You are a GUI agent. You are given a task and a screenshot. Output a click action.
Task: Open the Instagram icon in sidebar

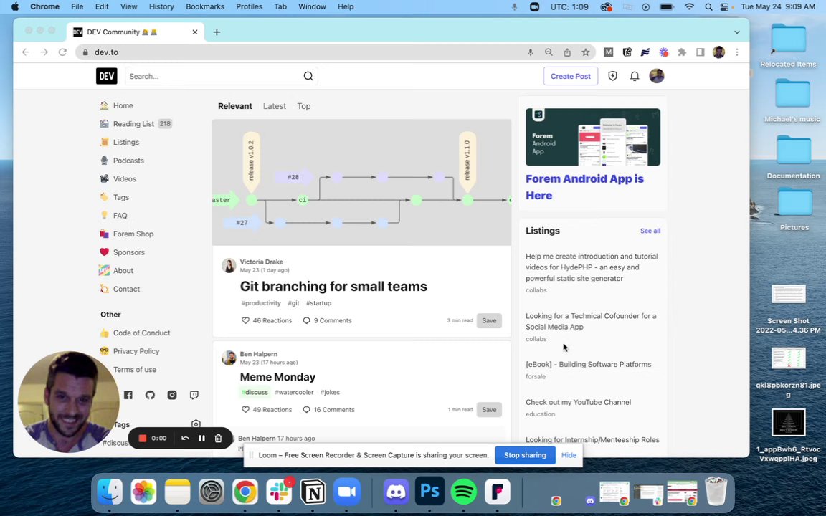pyautogui.click(x=172, y=395)
